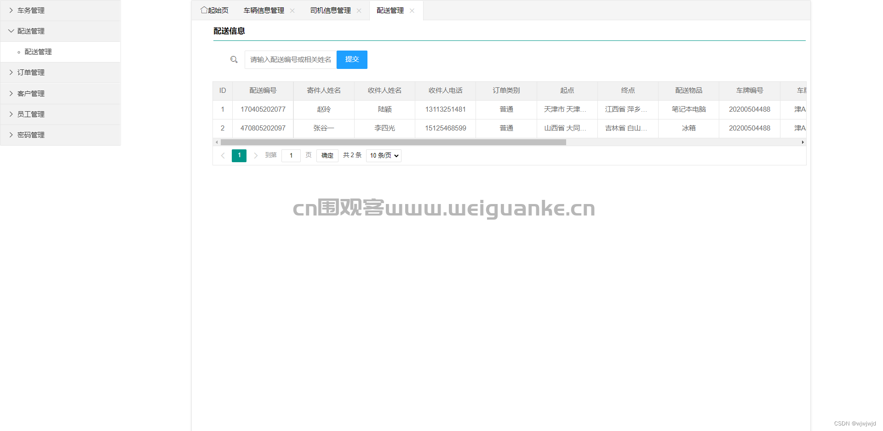Screen dimensions: 883x431
Task: Click recipient name 陆颖
Action: point(385,110)
